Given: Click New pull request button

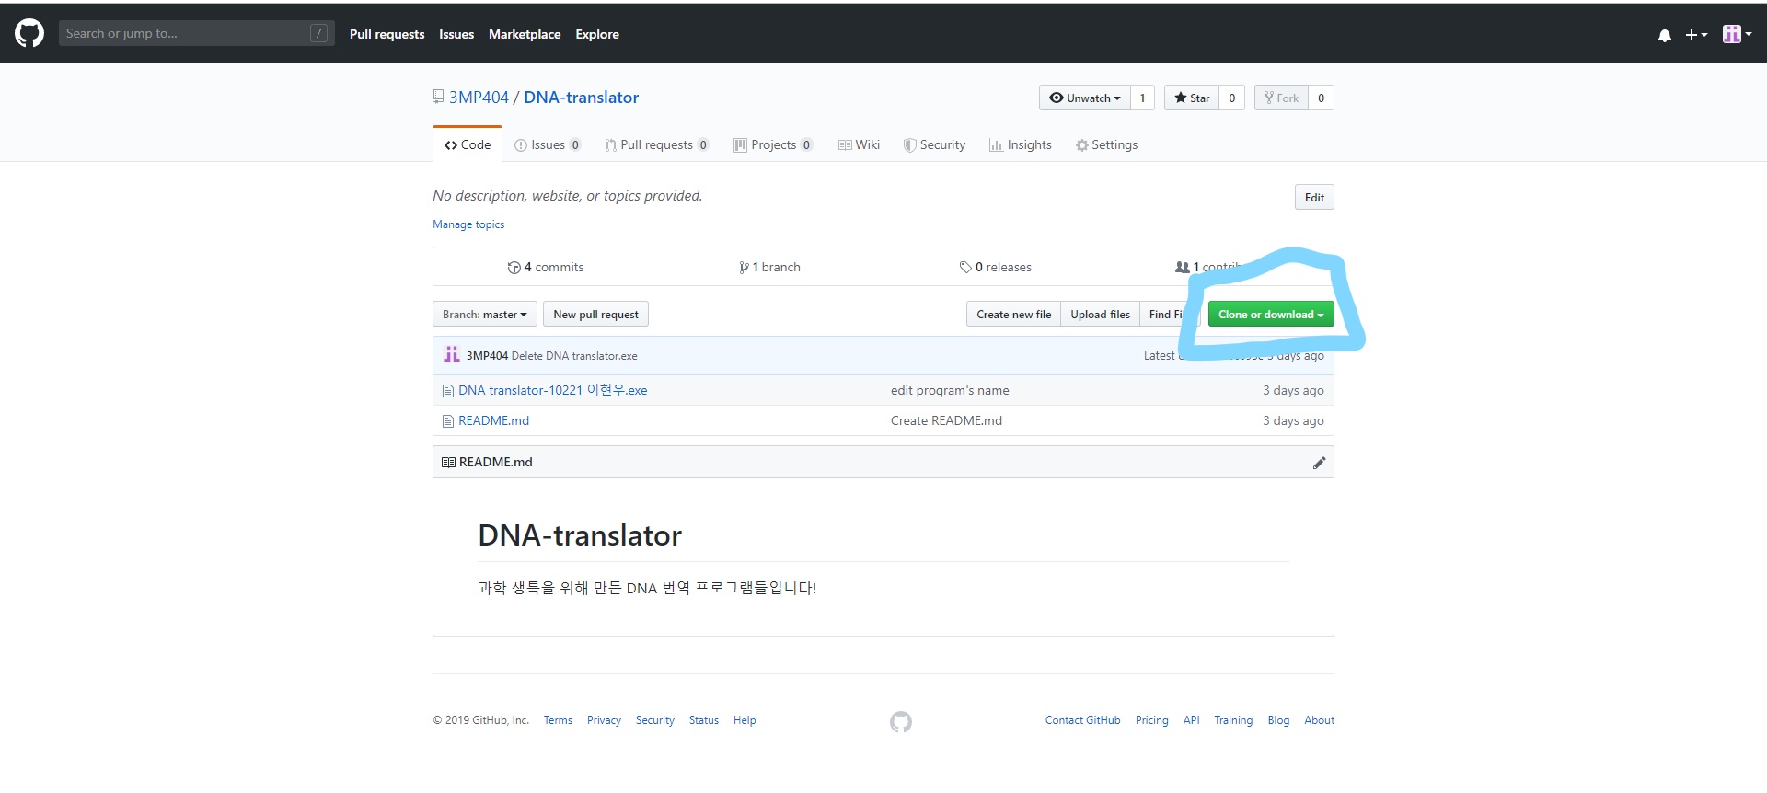Looking at the screenshot, I should [595, 315].
